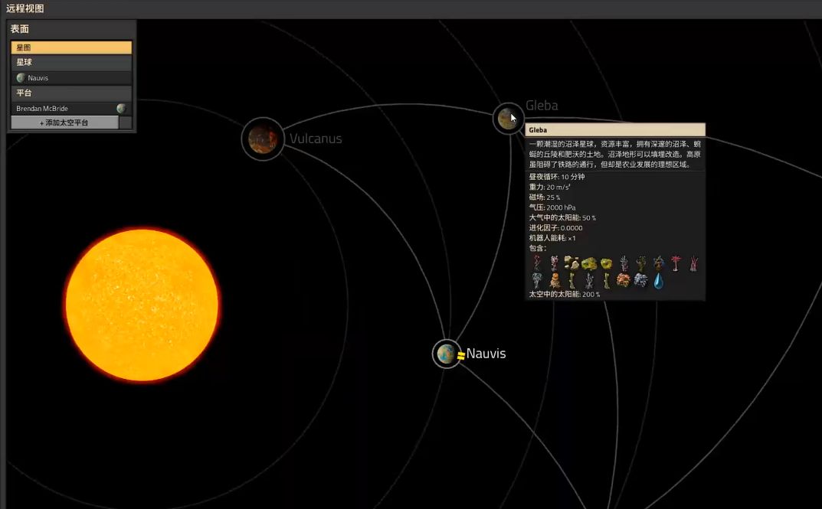Click the 机器人能耗: ×1 line
Image resolution: width=822 pixels, height=509 pixels.
552,238
